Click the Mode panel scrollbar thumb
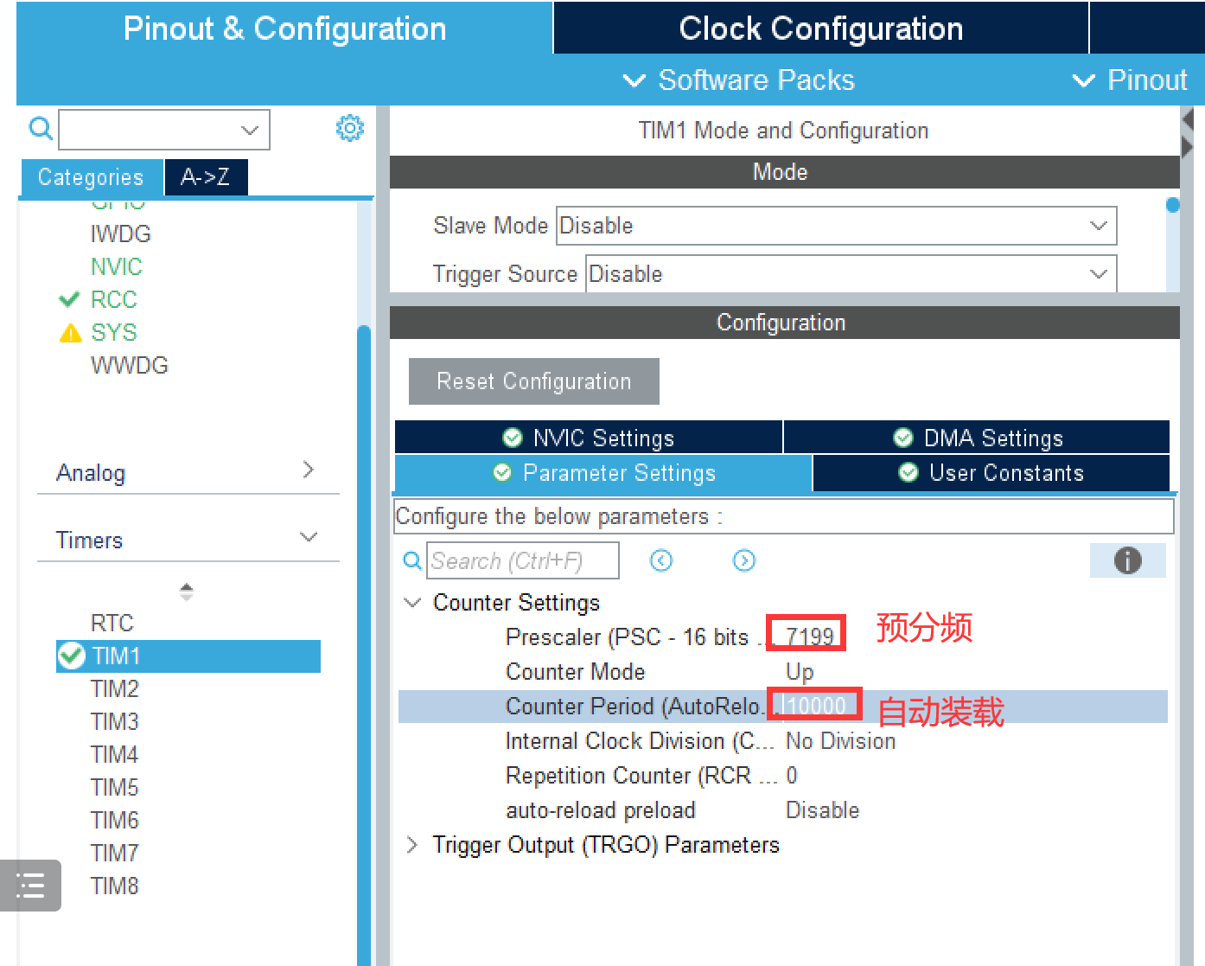The image size is (1205, 966). [x=1173, y=205]
